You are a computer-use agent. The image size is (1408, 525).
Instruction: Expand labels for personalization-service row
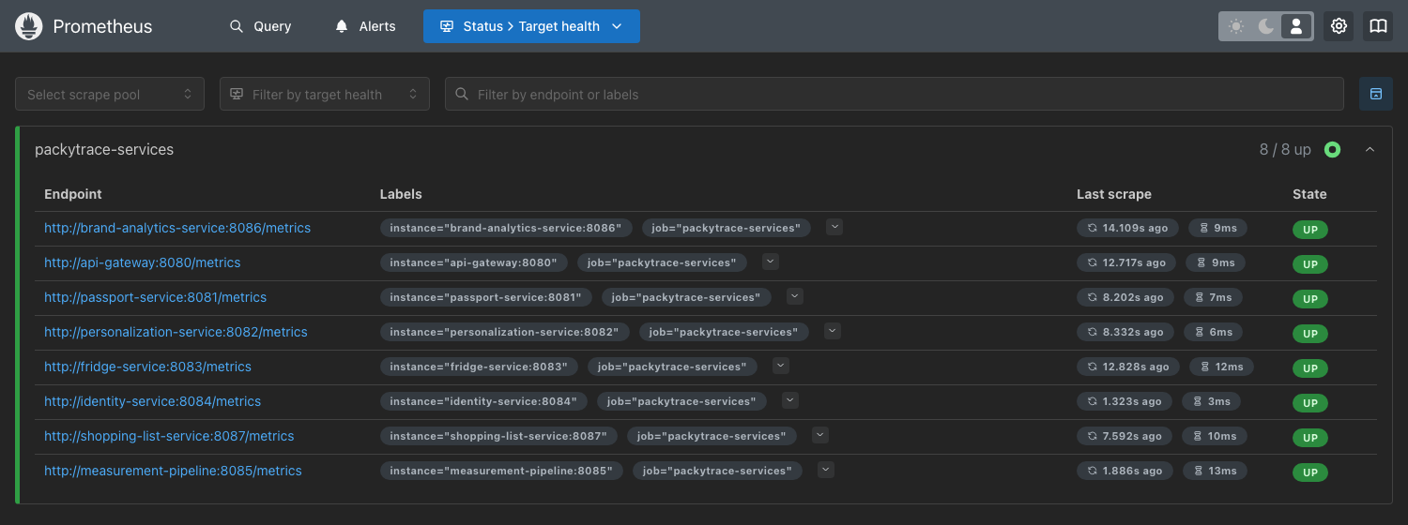click(x=832, y=331)
